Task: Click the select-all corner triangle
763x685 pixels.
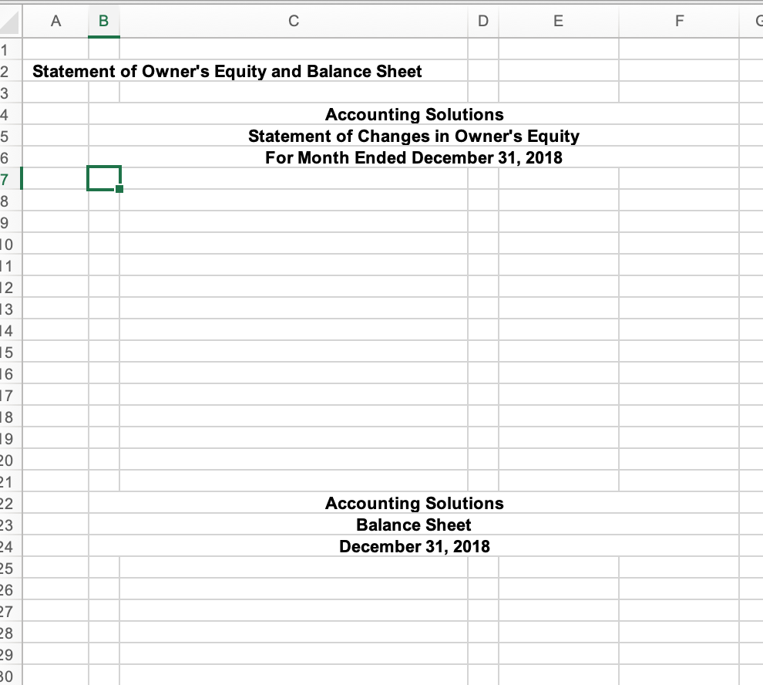Action: pos(10,22)
